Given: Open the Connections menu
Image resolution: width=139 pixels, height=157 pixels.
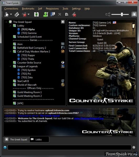Looking at the screenshot, I should click(x=11, y=9).
